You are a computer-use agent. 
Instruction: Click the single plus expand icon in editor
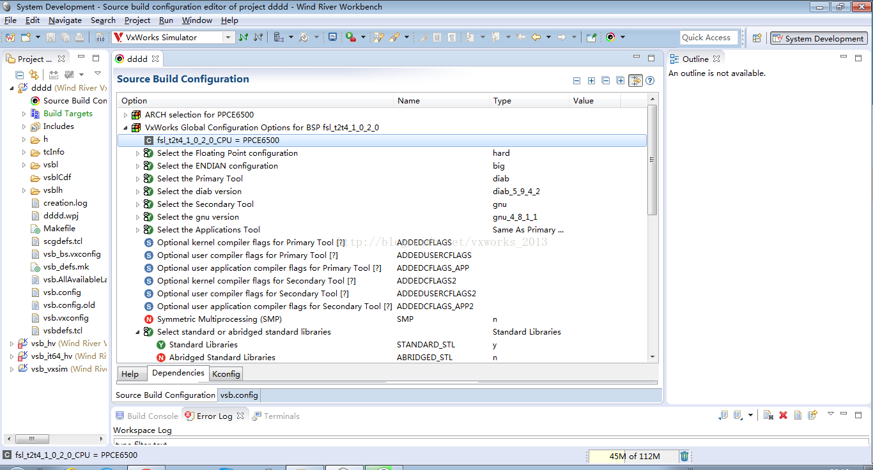591,80
